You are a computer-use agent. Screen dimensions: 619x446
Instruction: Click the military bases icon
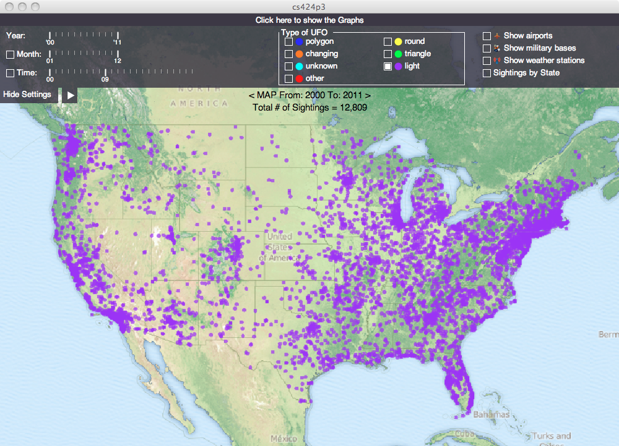(495, 48)
